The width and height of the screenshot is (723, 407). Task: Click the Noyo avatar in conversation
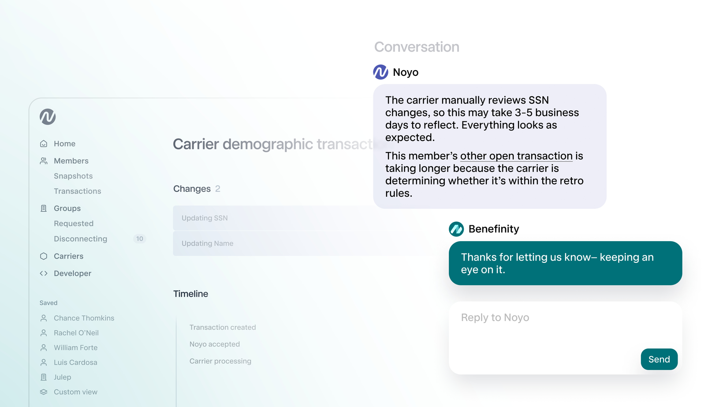click(x=380, y=72)
